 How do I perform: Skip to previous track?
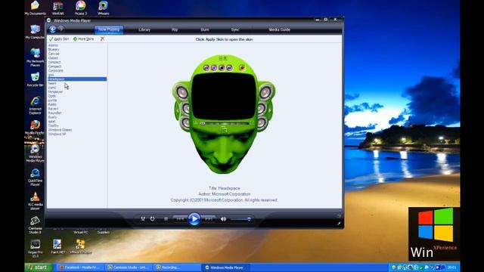tap(180, 219)
